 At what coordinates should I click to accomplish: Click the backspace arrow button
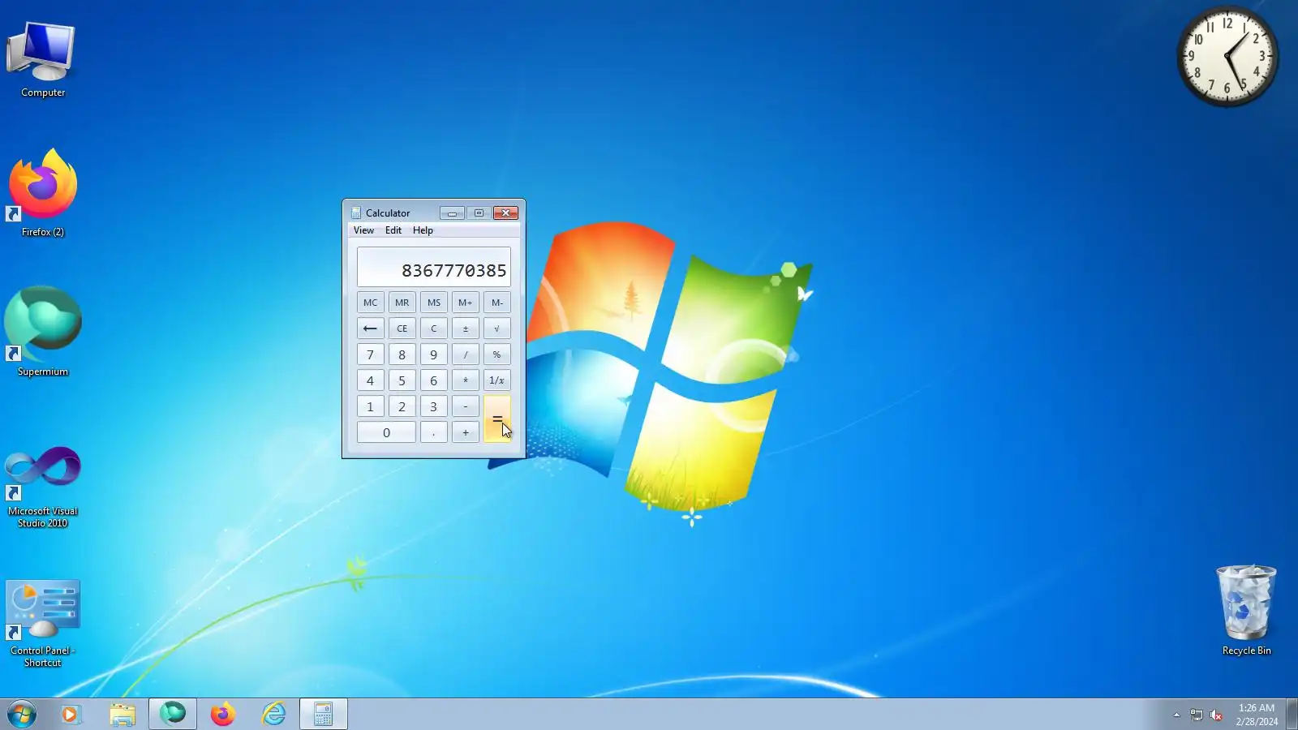pyautogui.click(x=370, y=328)
